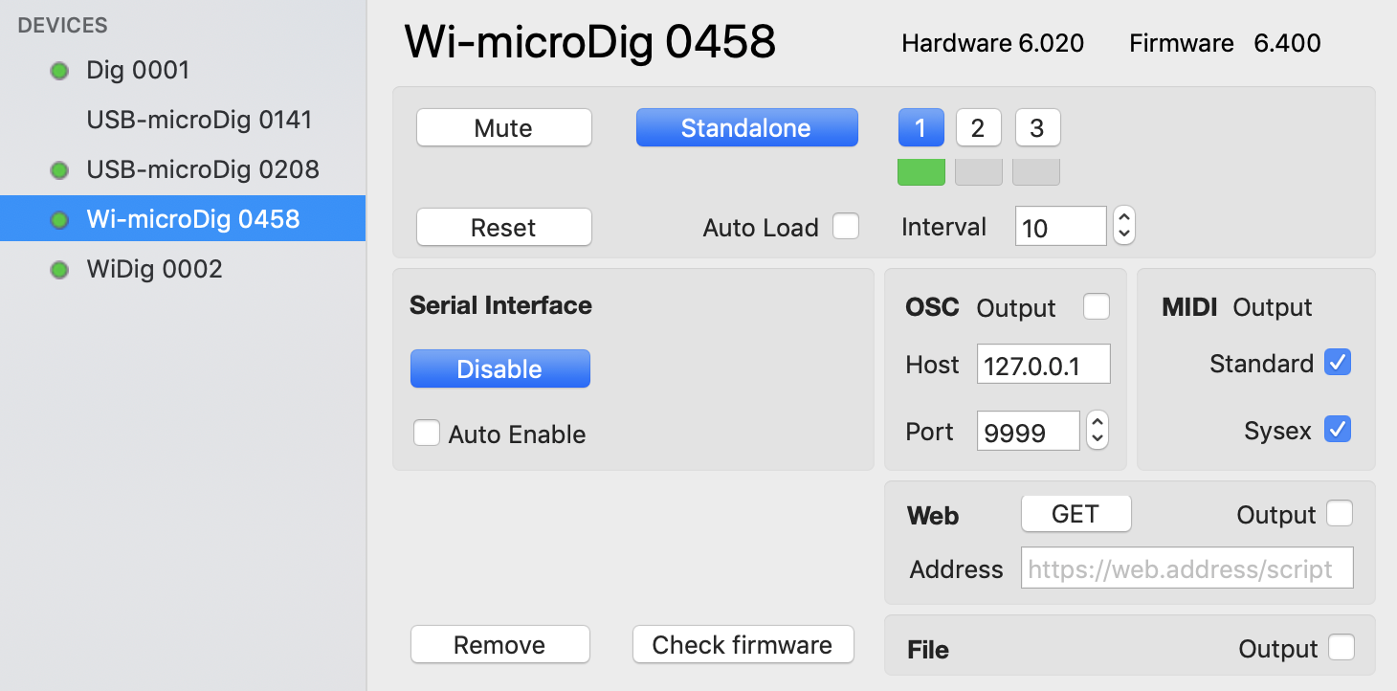The width and height of the screenshot is (1397, 691).
Task: Select USB-microDig 0141 device
Action: pyautogui.click(x=183, y=120)
